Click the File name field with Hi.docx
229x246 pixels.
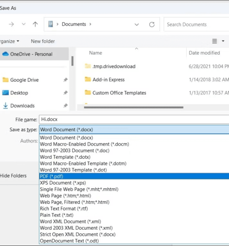134,119
